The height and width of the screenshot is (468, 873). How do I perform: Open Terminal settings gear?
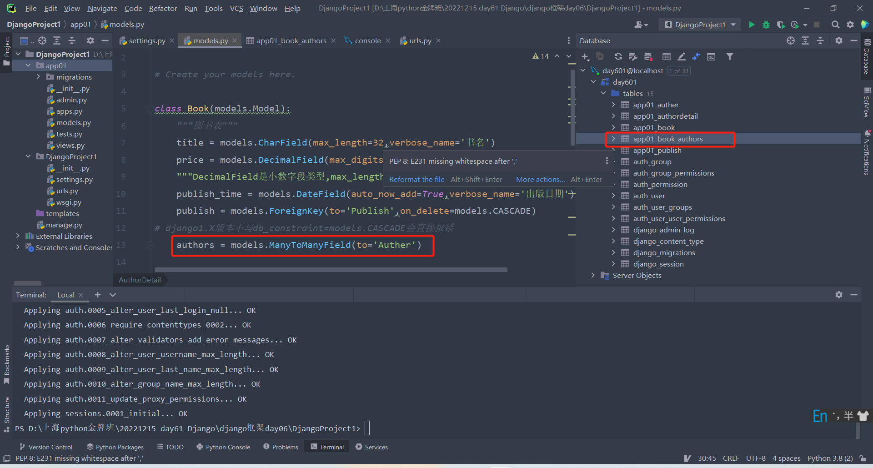point(839,295)
